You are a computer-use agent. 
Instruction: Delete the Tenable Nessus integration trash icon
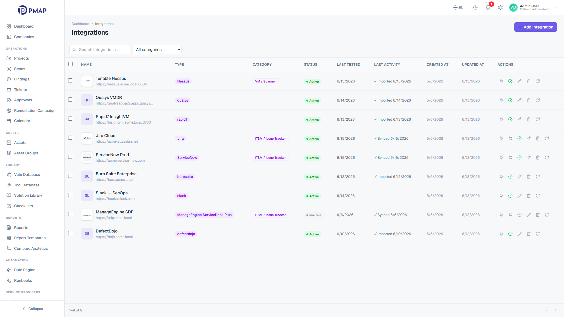click(528, 81)
